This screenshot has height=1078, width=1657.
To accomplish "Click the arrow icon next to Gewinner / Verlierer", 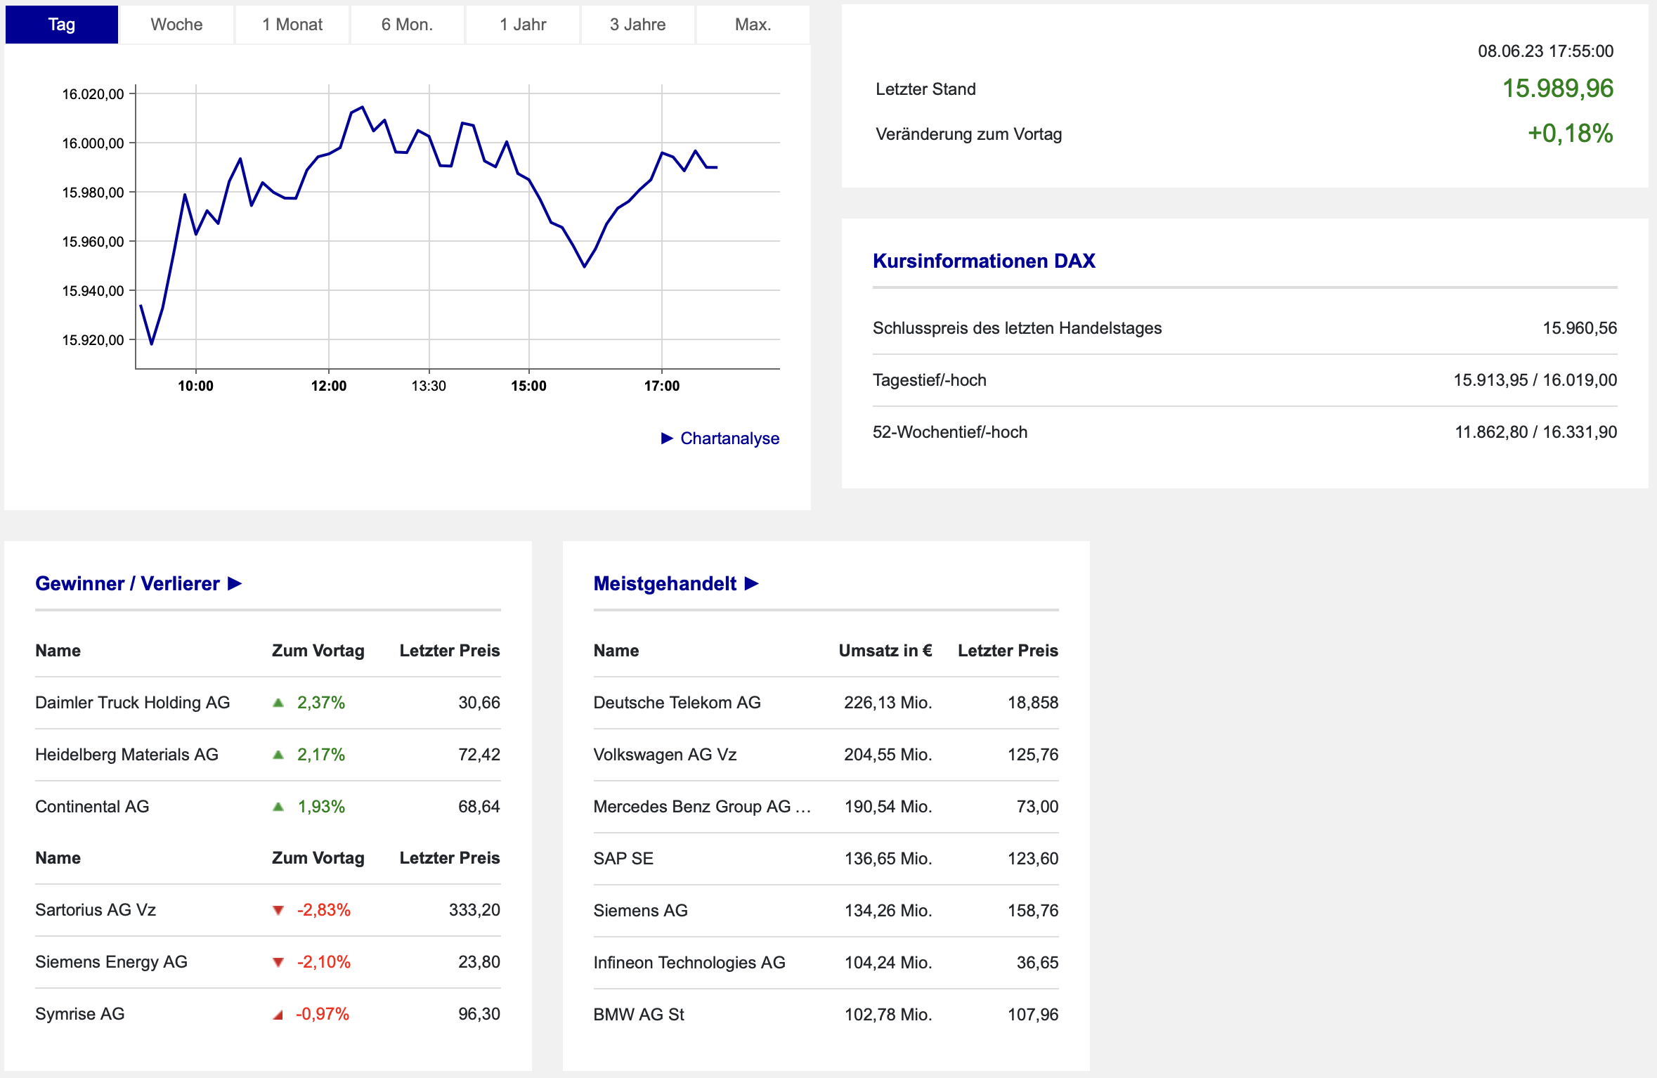I will pyautogui.click(x=235, y=583).
